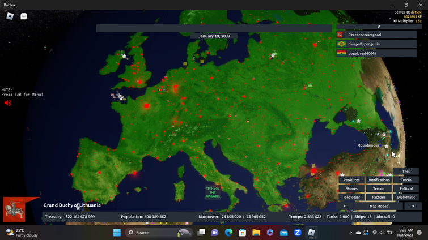
Task: Open the Technology Available notification
Action: coord(213,192)
